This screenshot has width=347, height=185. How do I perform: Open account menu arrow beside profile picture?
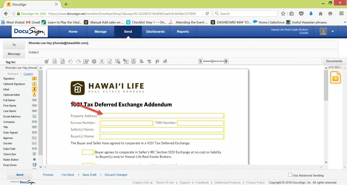click(332, 32)
